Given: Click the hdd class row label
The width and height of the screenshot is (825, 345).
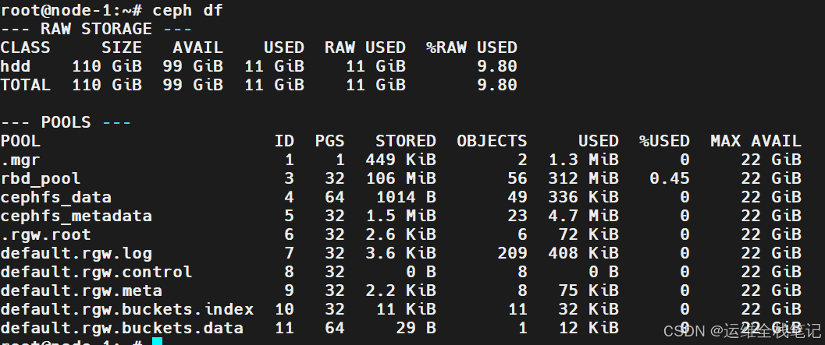Looking at the screenshot, I should 16,67.
